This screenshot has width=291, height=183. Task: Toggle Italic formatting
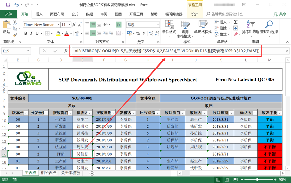(31, 33)
